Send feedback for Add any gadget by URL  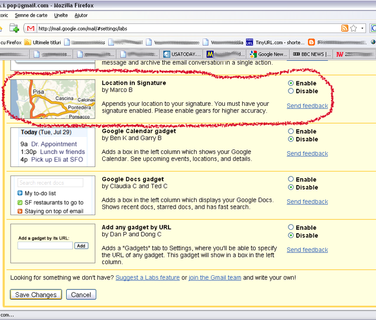tap(307, 250)
